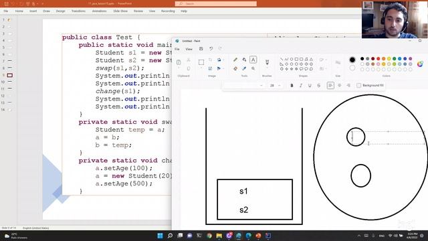
Task: Pick the red color swatch in Paint
Action: click(x=378, y=59)
